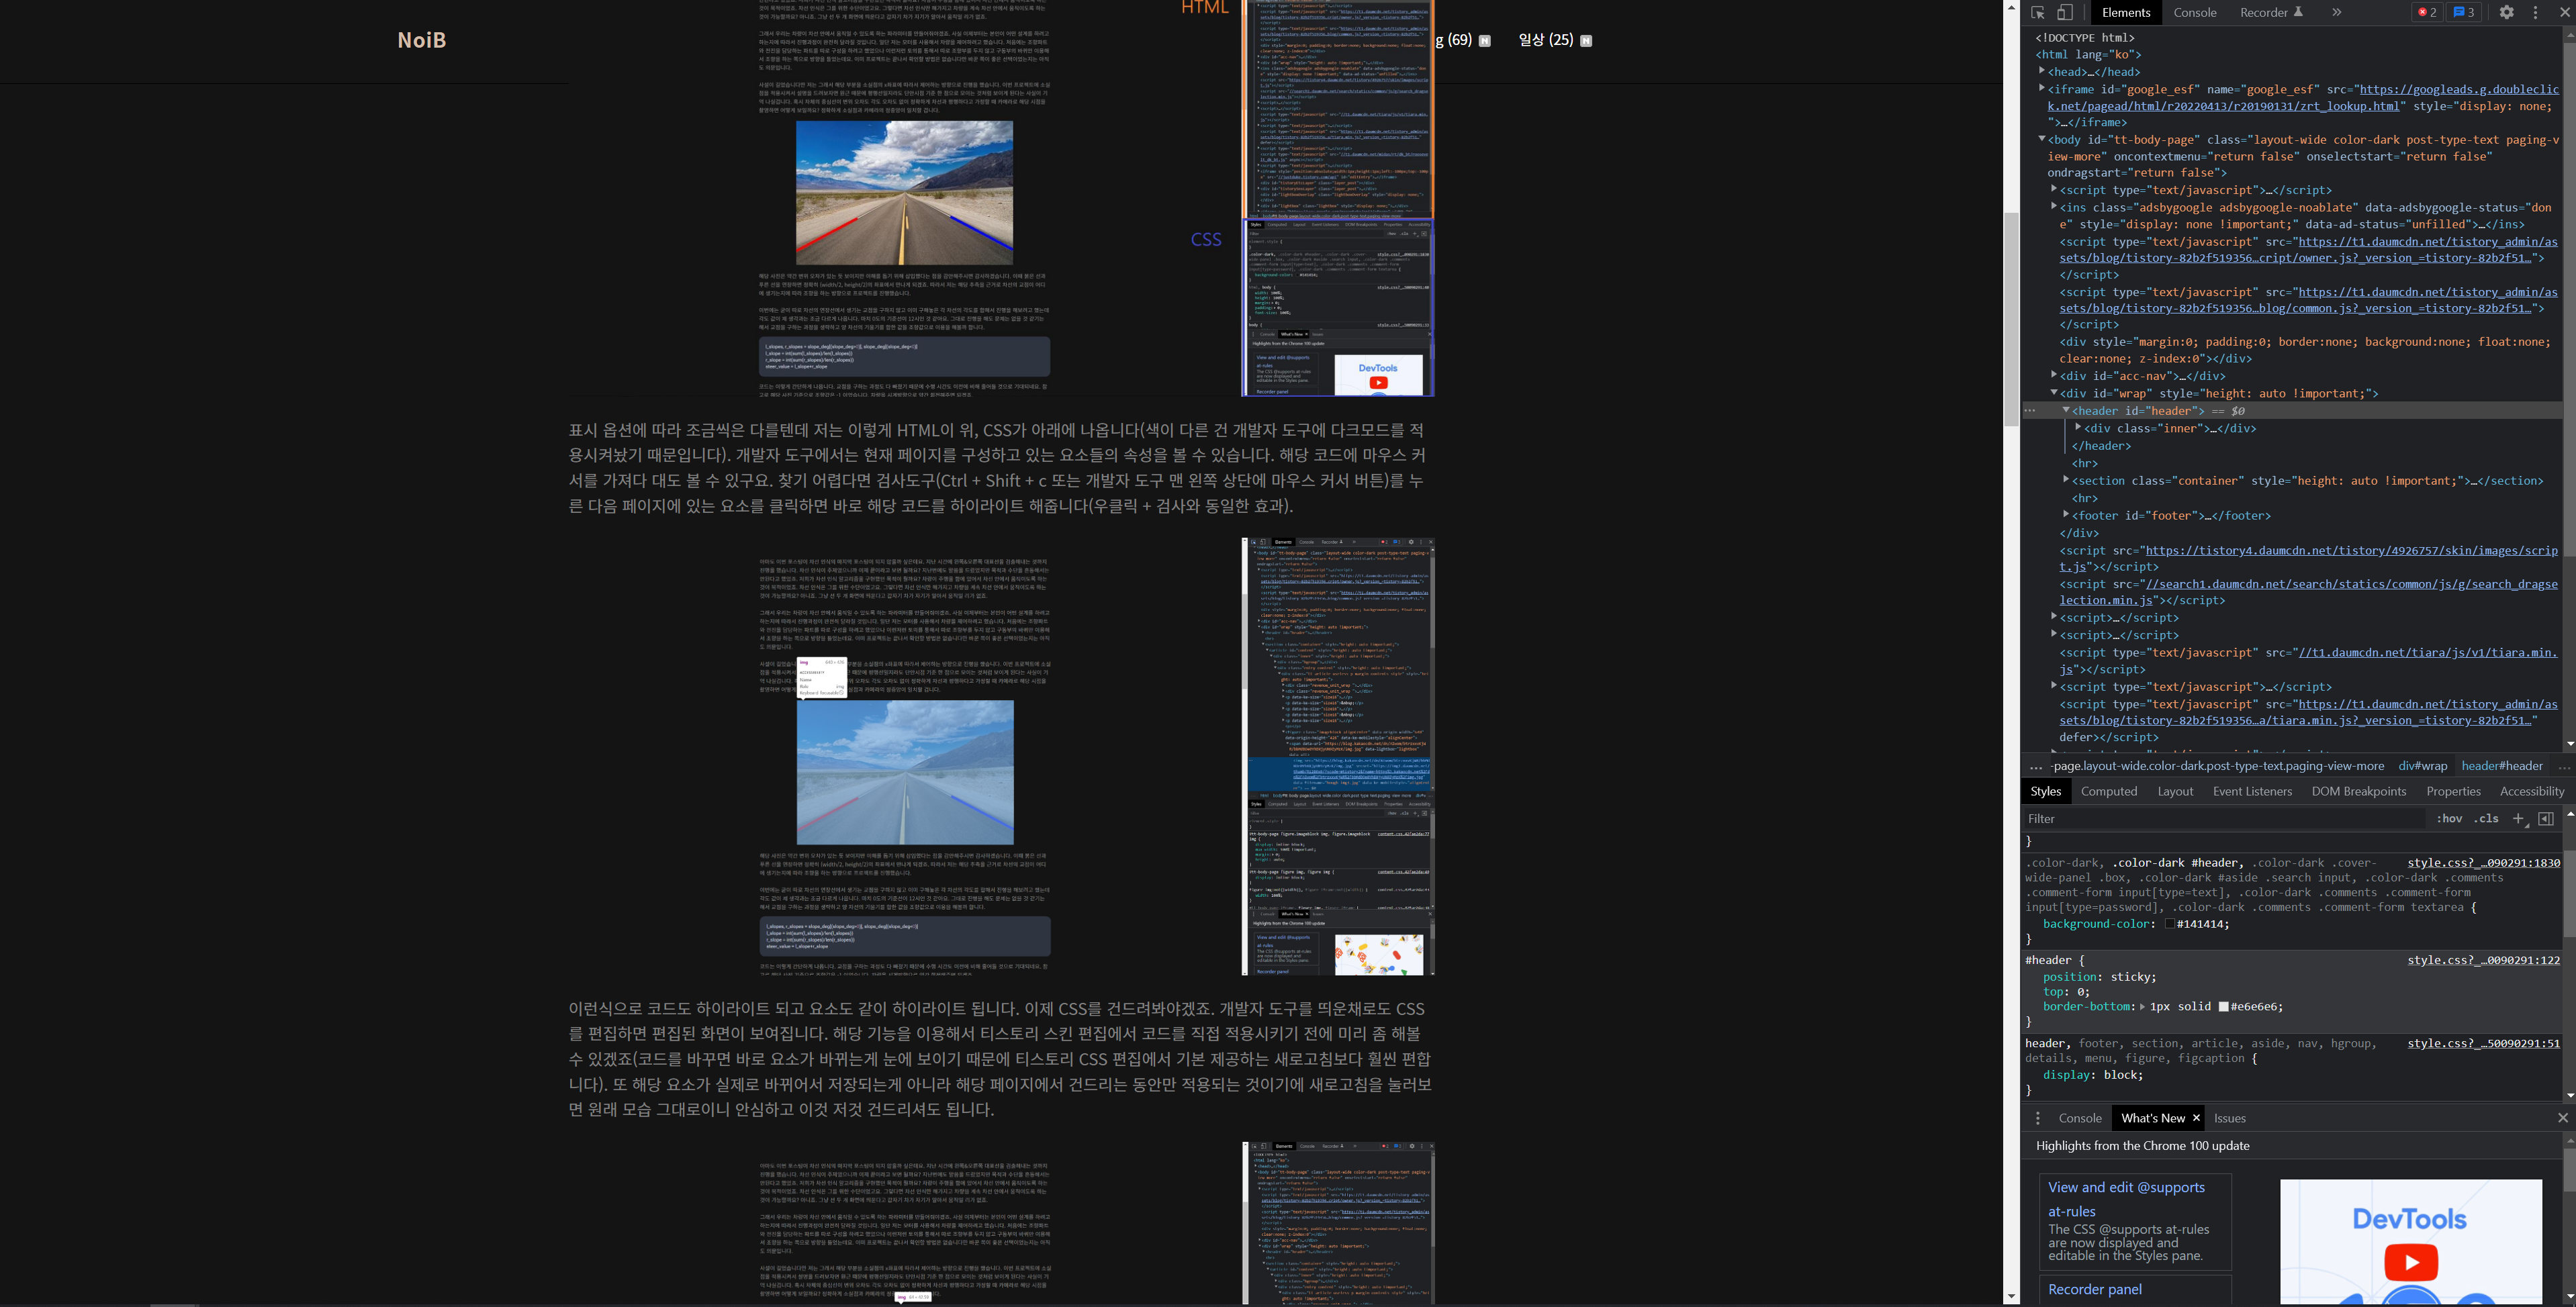Open DevTools settings gear
Viewport: 2576px width, 1307px height.
coord(2506,13)
